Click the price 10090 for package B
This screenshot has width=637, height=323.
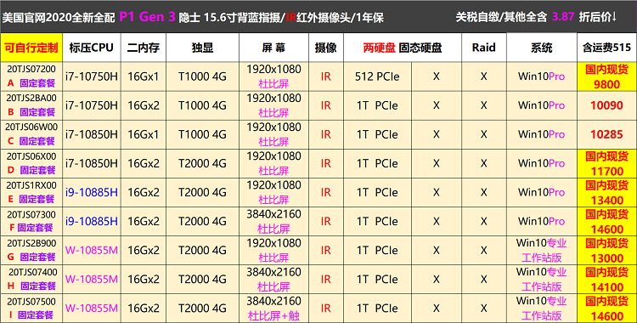point(606,105)
